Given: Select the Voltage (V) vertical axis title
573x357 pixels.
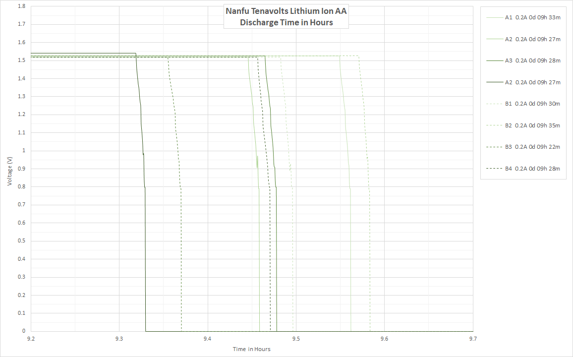Looking at the screenshot, I should tap(9, 171).
